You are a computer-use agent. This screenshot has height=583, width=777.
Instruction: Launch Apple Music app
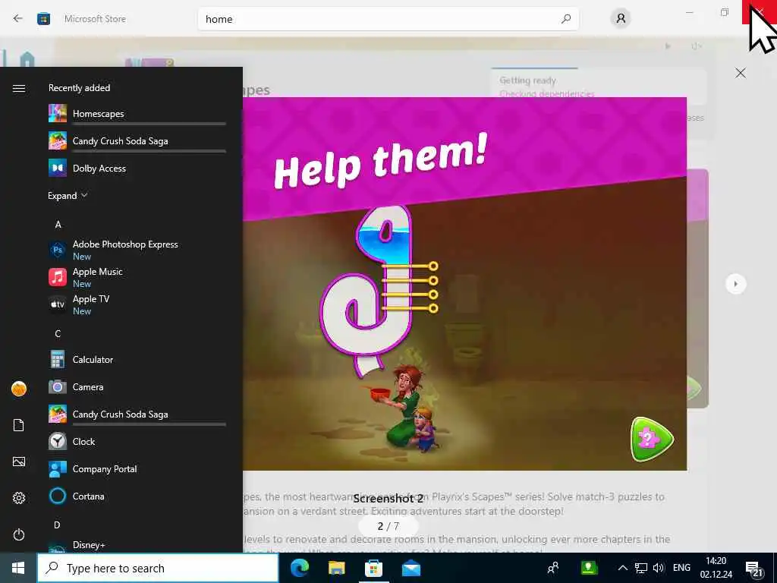pos(137,277)
